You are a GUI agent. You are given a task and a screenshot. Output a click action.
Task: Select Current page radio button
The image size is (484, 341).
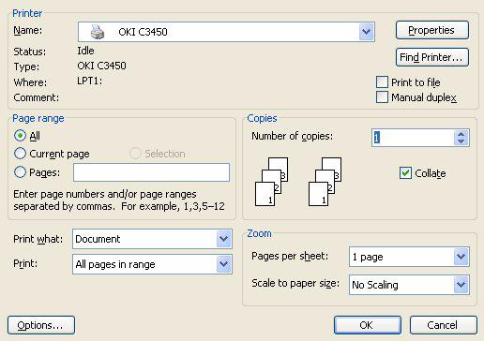(20, 154)
